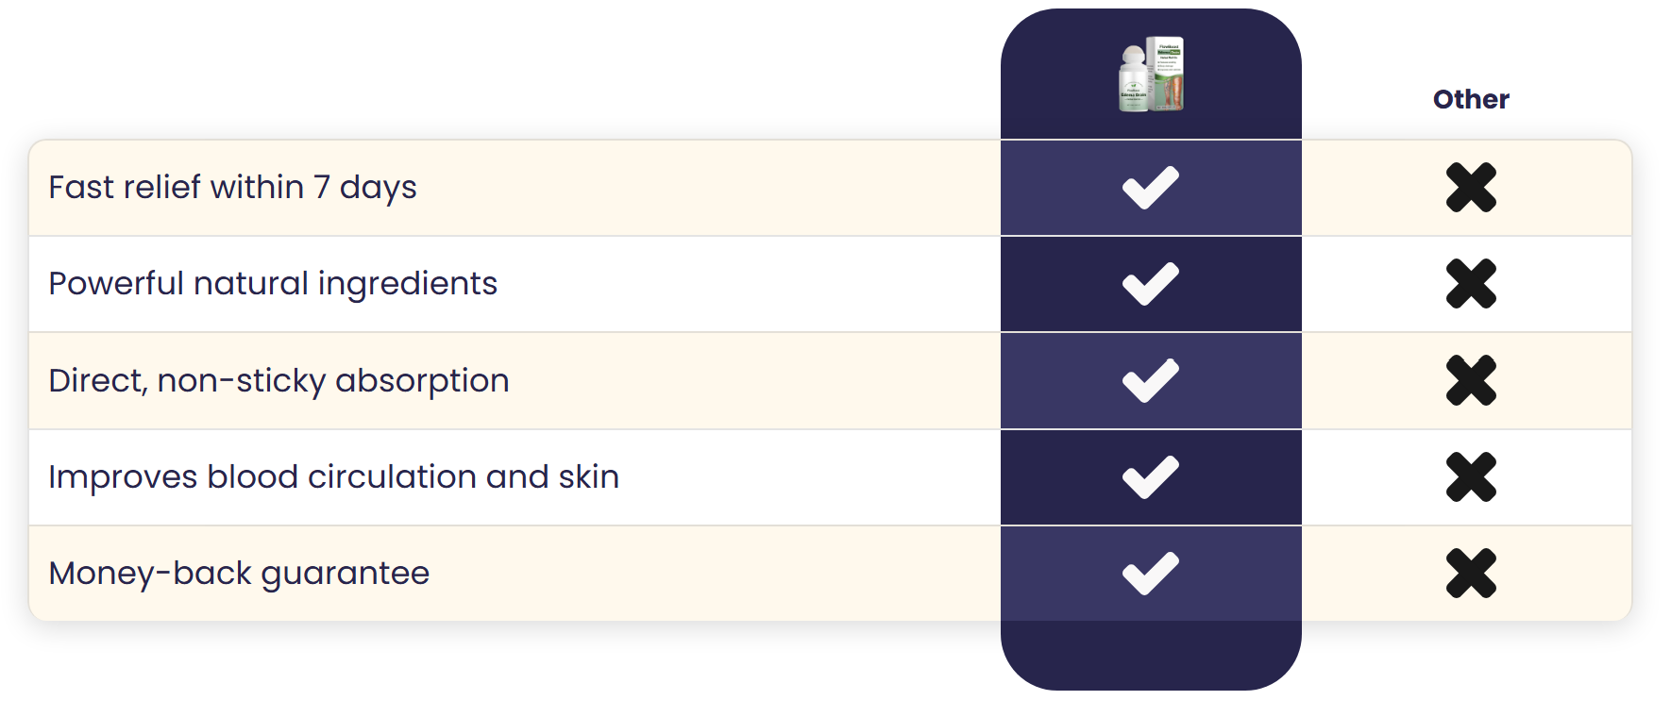This screenshot has width=1671, height=717.
Task: Click empty cream area of Fast relief row
Action: [708, 187]
